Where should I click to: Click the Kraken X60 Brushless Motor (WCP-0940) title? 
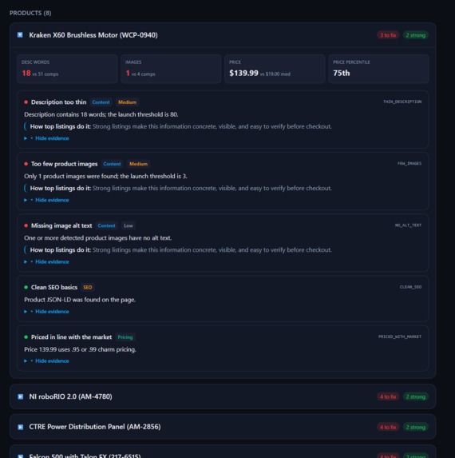(x=93, y=35)
